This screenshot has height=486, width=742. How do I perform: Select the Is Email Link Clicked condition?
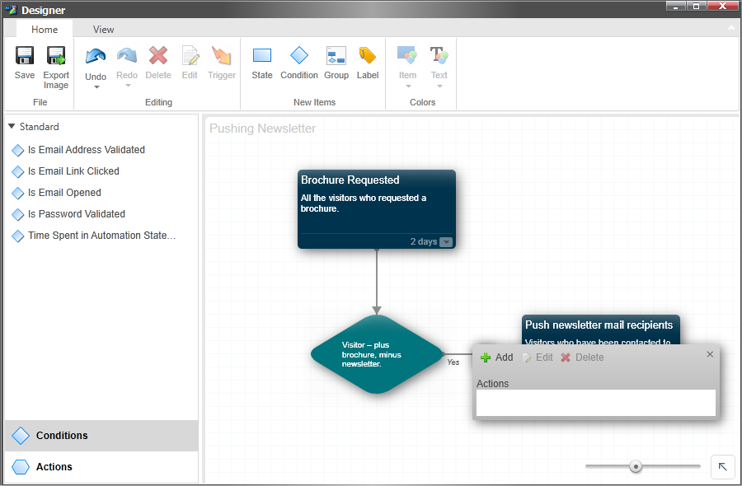coord(73,171)
